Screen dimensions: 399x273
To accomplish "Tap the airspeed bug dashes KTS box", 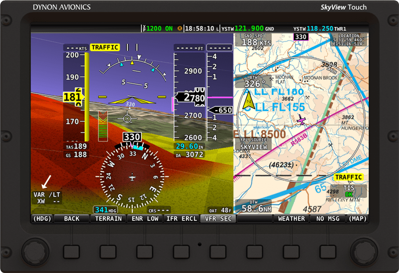I will pos(76,48).
